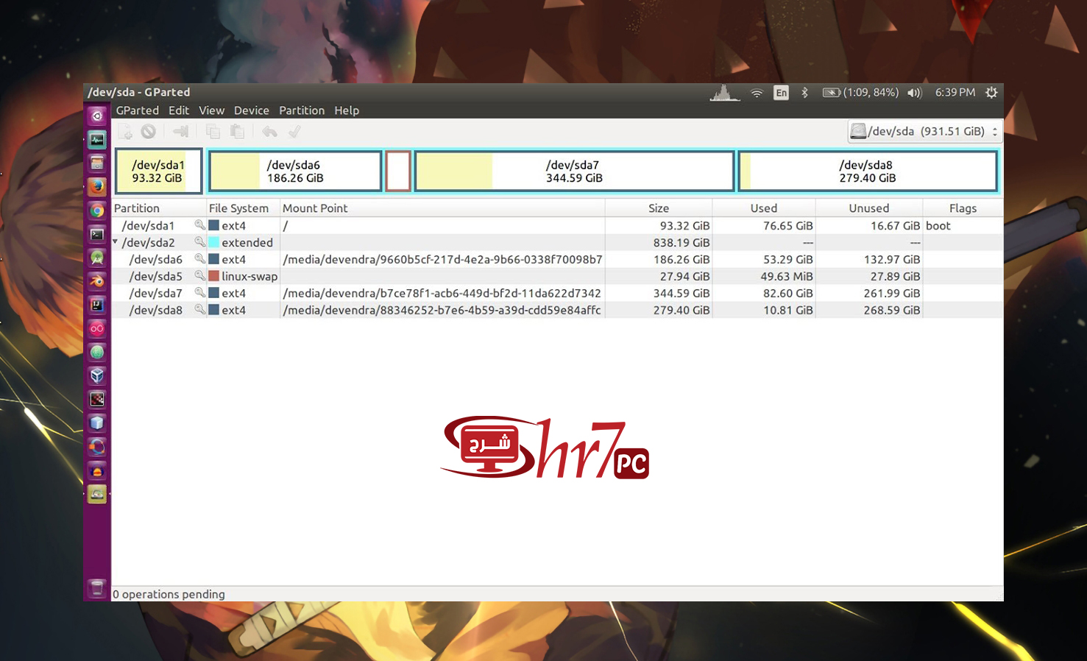Open the sound volume indicator

[914, 93]
